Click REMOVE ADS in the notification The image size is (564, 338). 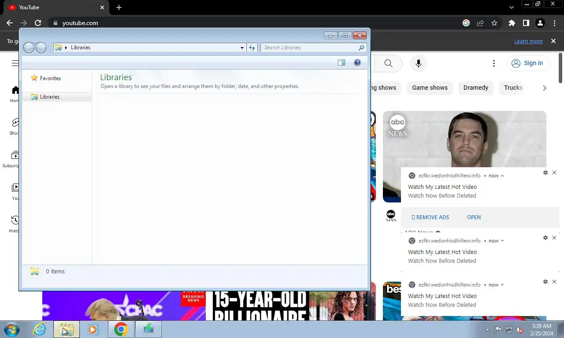[x=430, y=217]
